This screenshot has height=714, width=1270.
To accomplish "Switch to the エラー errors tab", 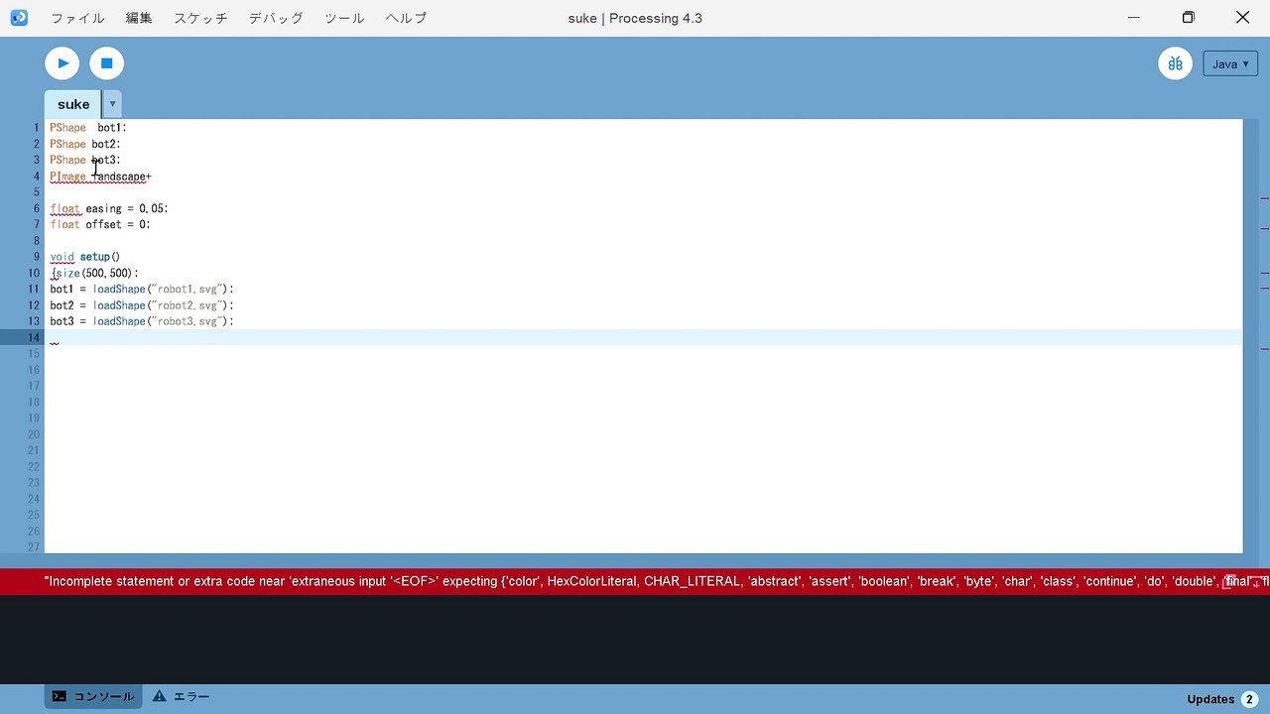I will (x=181, y=697).
